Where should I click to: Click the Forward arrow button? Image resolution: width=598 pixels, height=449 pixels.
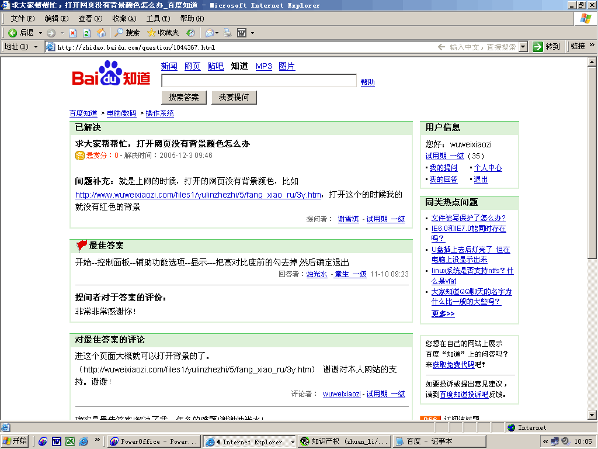click(x=51, y=33)
